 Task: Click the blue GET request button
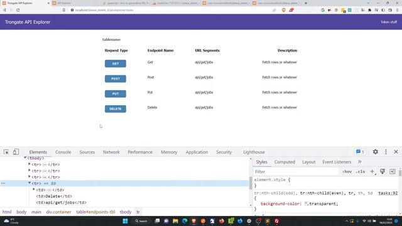pyautogui.click(x=116, y=63)
